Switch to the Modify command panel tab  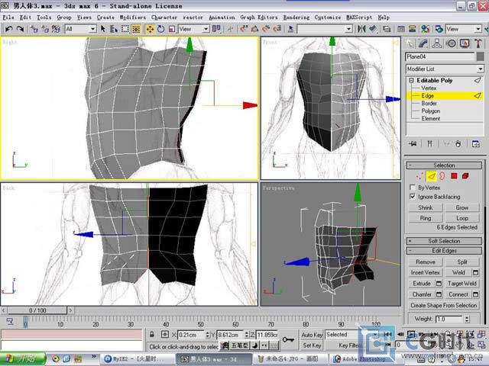(423, 43)
